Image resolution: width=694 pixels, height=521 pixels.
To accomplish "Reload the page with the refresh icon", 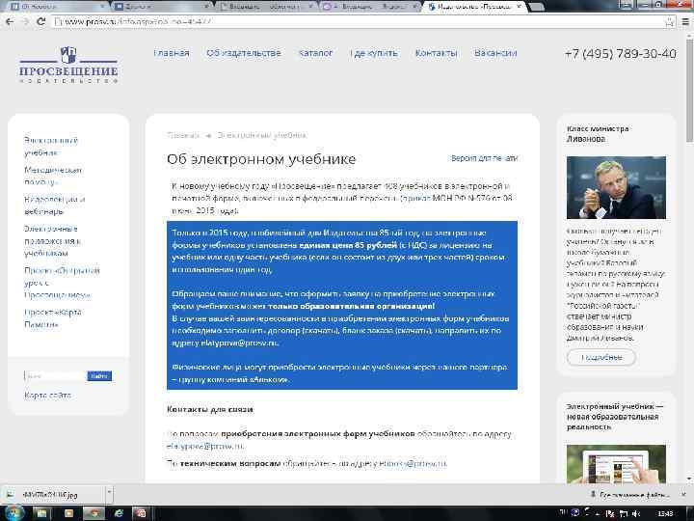I will (40, 21).
